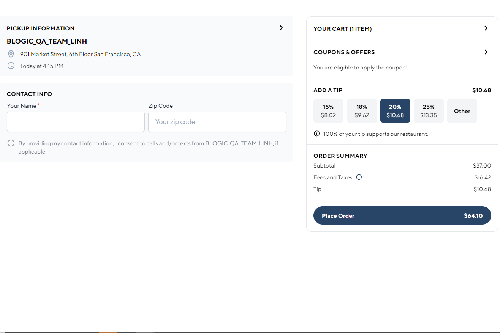Viewport: 500px width, 333px height.
Task: Click the zip code input field
Action: click(217, 122)
